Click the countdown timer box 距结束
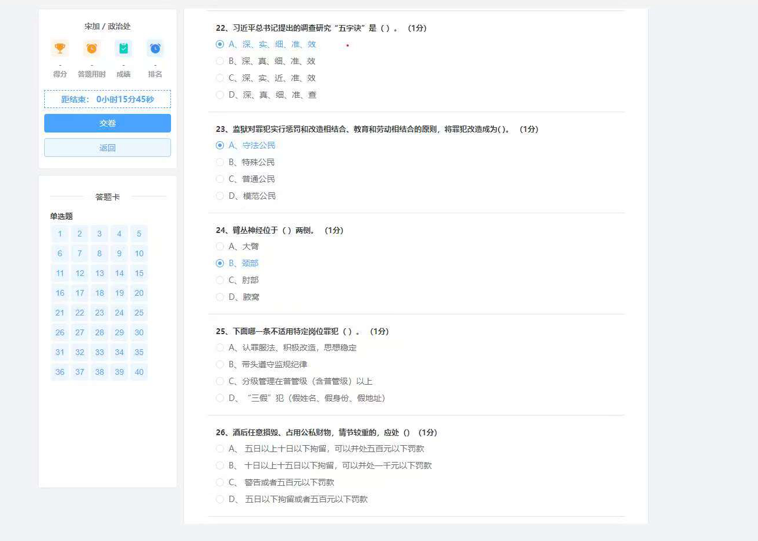 click(x=108, y=99)
